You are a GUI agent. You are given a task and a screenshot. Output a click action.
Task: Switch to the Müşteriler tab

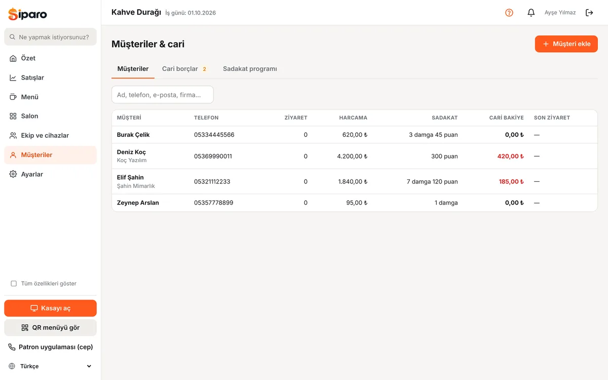pyautogui.click(x=133, y=69)
